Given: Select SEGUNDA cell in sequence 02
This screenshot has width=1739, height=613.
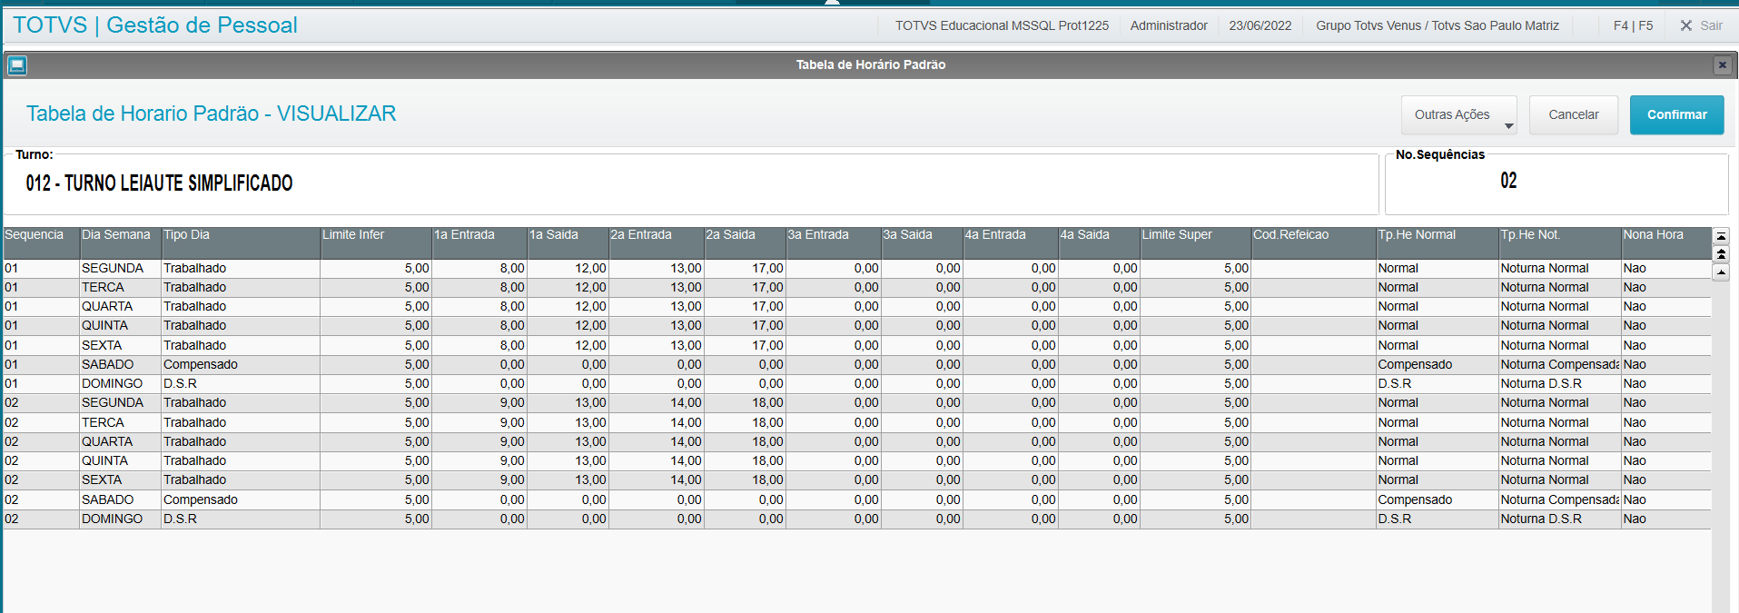Looking at the screenshot, I should (x=120, y=402).
